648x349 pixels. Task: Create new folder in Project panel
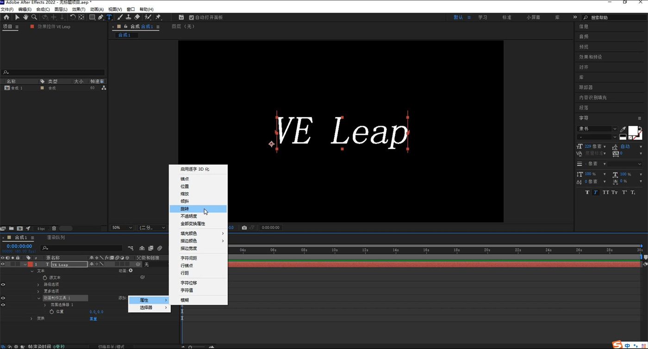tap(11, 228)
